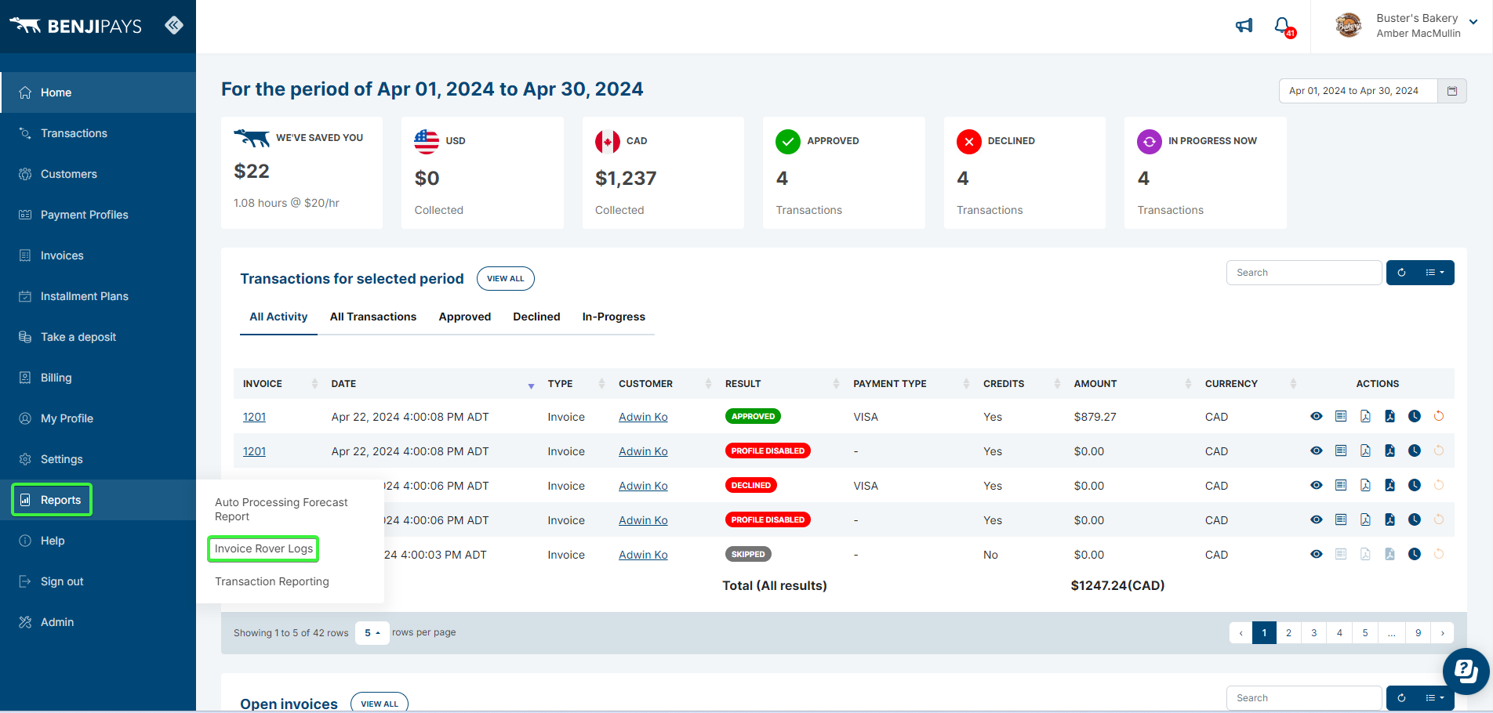The image size is (1493, 713).
Task: Open receipt icon for $879.27 APPROVED row
Action: click(1341, 416)
